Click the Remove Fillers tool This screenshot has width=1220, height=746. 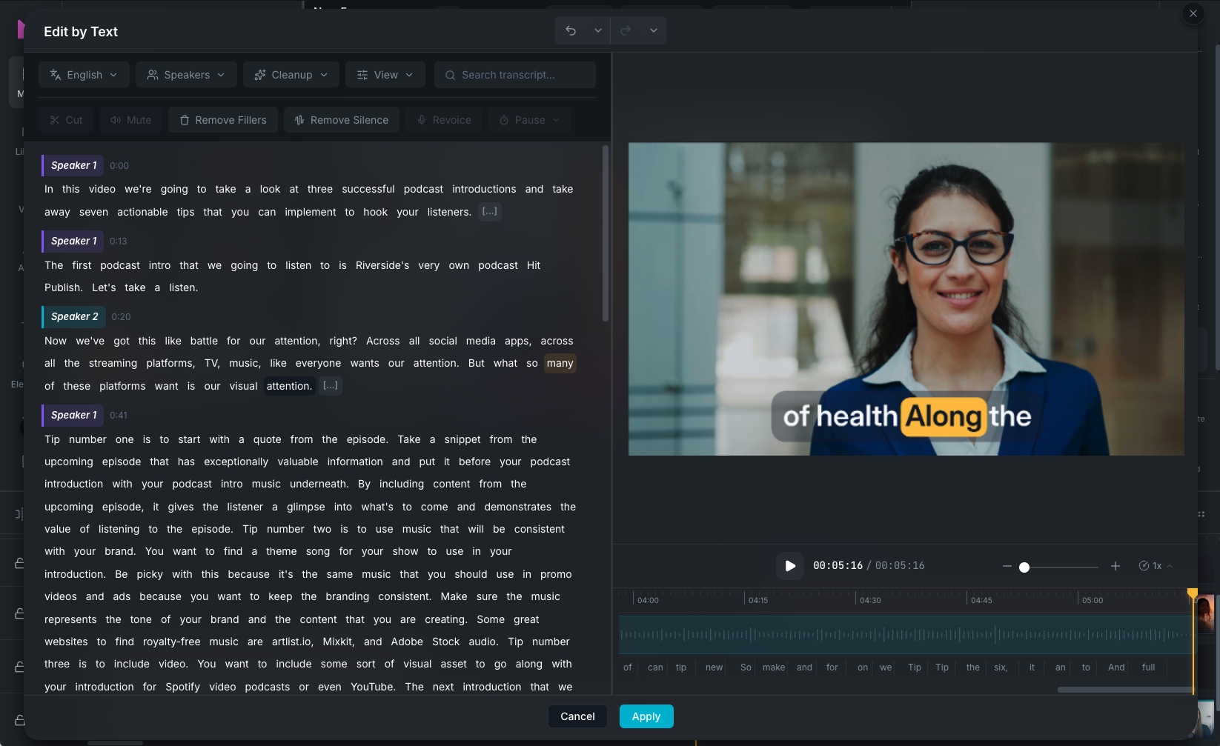click(x=222, y=119)
